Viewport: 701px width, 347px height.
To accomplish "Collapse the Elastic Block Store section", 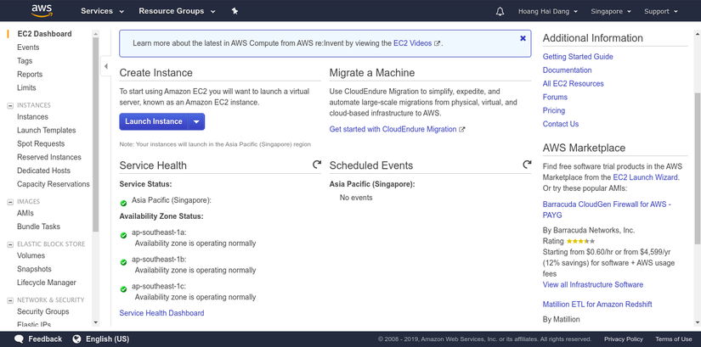I will coord(10,244).
